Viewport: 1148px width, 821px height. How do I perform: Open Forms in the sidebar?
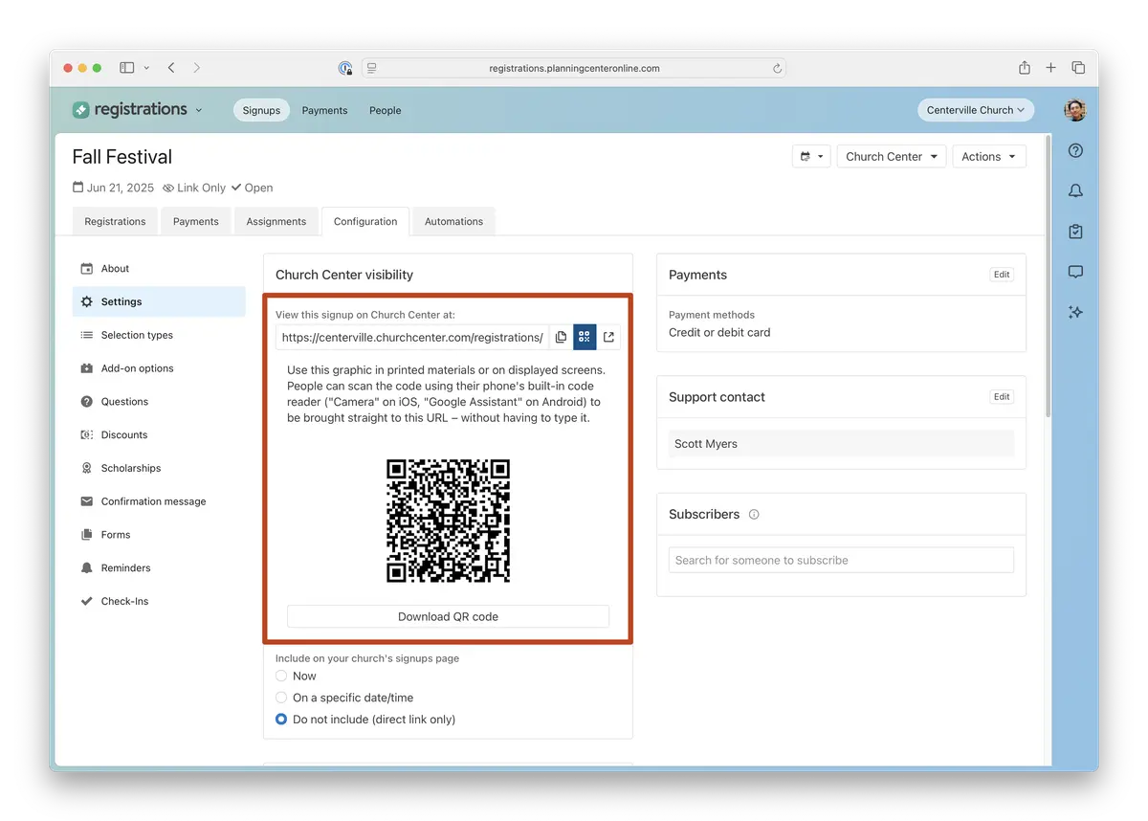(x=159, y=535)
